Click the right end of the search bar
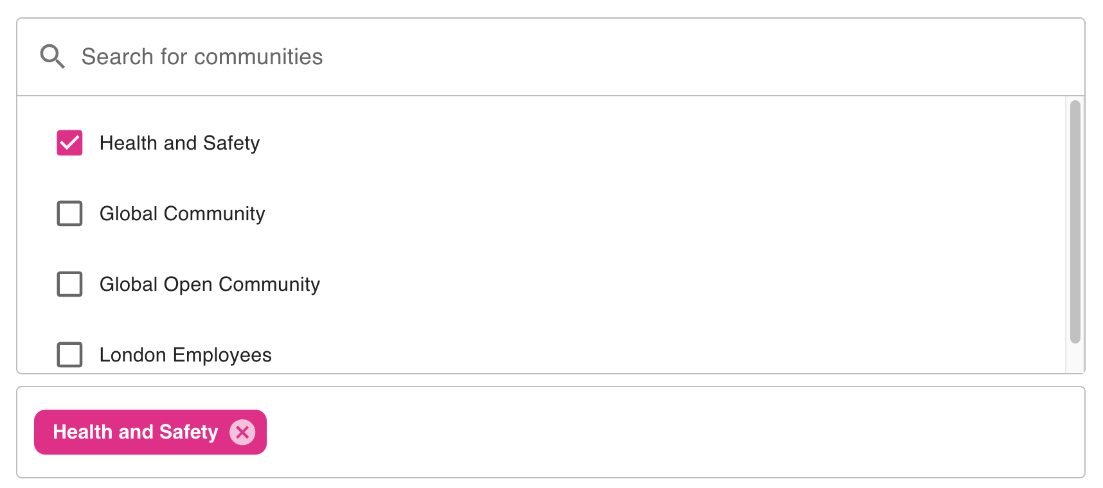The width and height of the screenshot is (1103, 488). [1028, 57]
